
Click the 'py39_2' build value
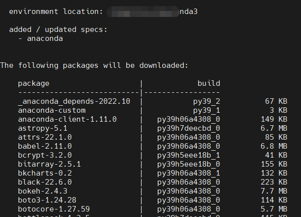pyautogui.click(x=207, y=101)
